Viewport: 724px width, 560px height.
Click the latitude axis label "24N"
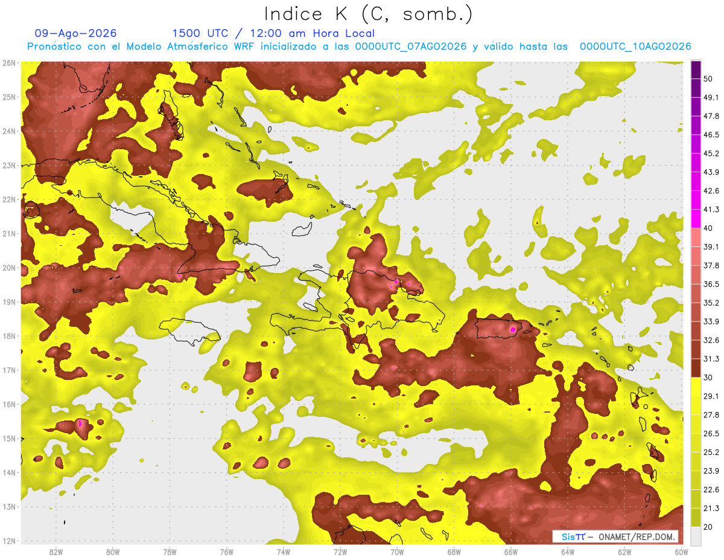coord(8,131)
